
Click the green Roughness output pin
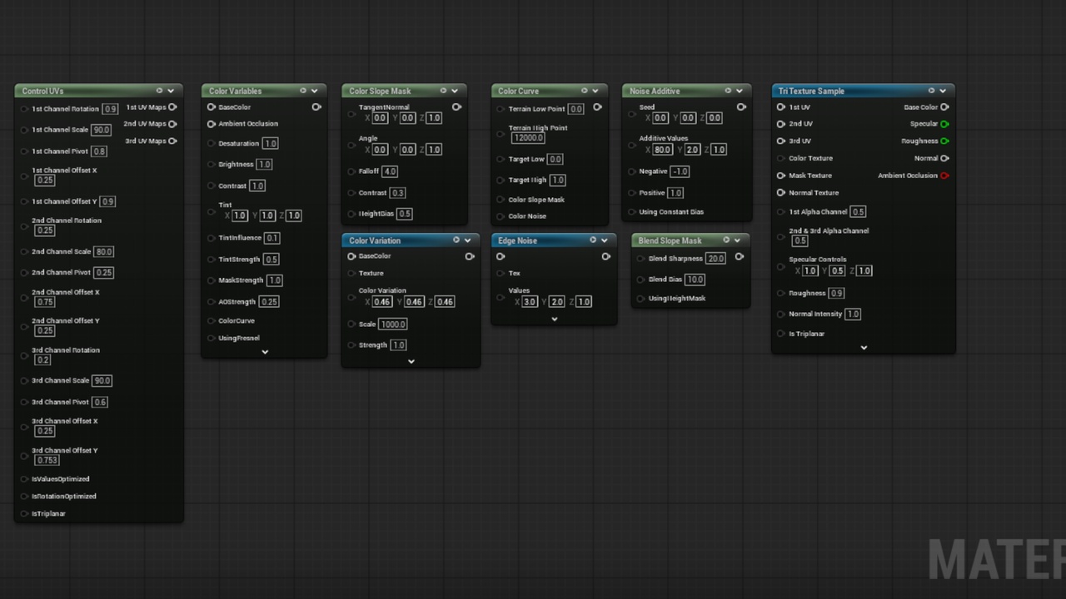[944, 141]
